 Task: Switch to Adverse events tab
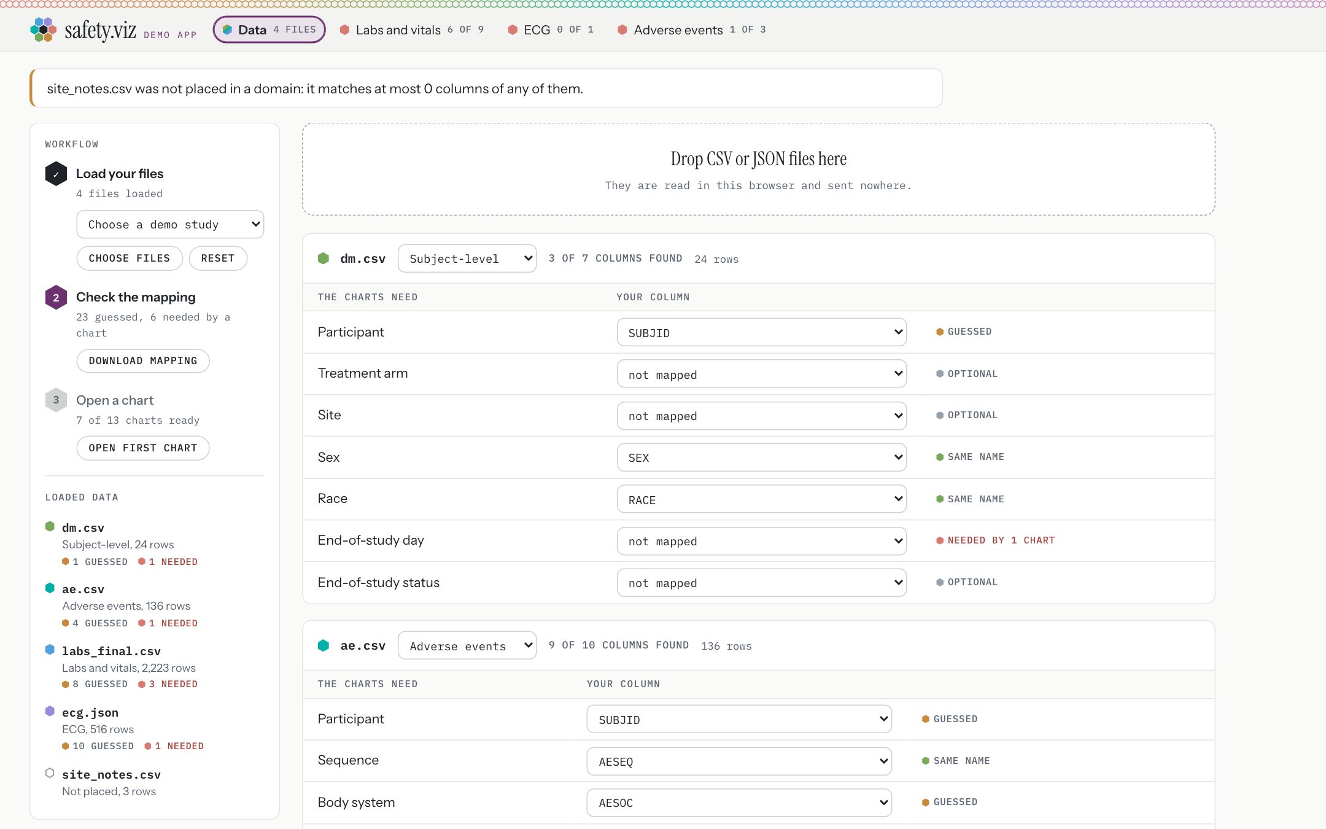pyautogui.click(x=691, y=29)
